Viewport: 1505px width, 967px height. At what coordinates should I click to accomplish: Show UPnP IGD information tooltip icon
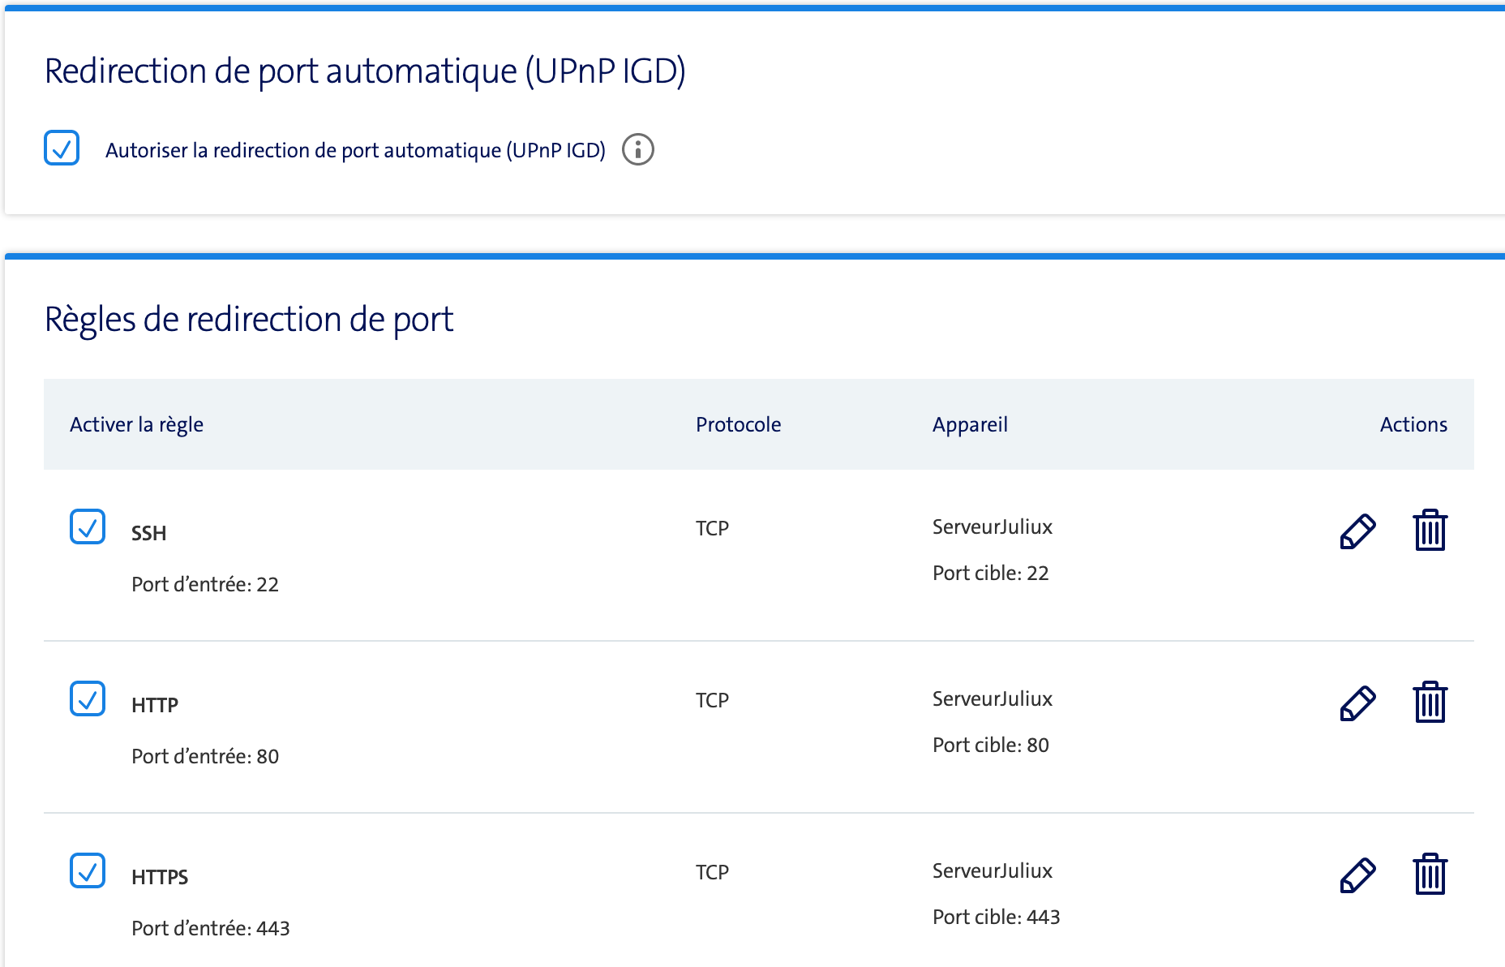[x=638, y=149]
